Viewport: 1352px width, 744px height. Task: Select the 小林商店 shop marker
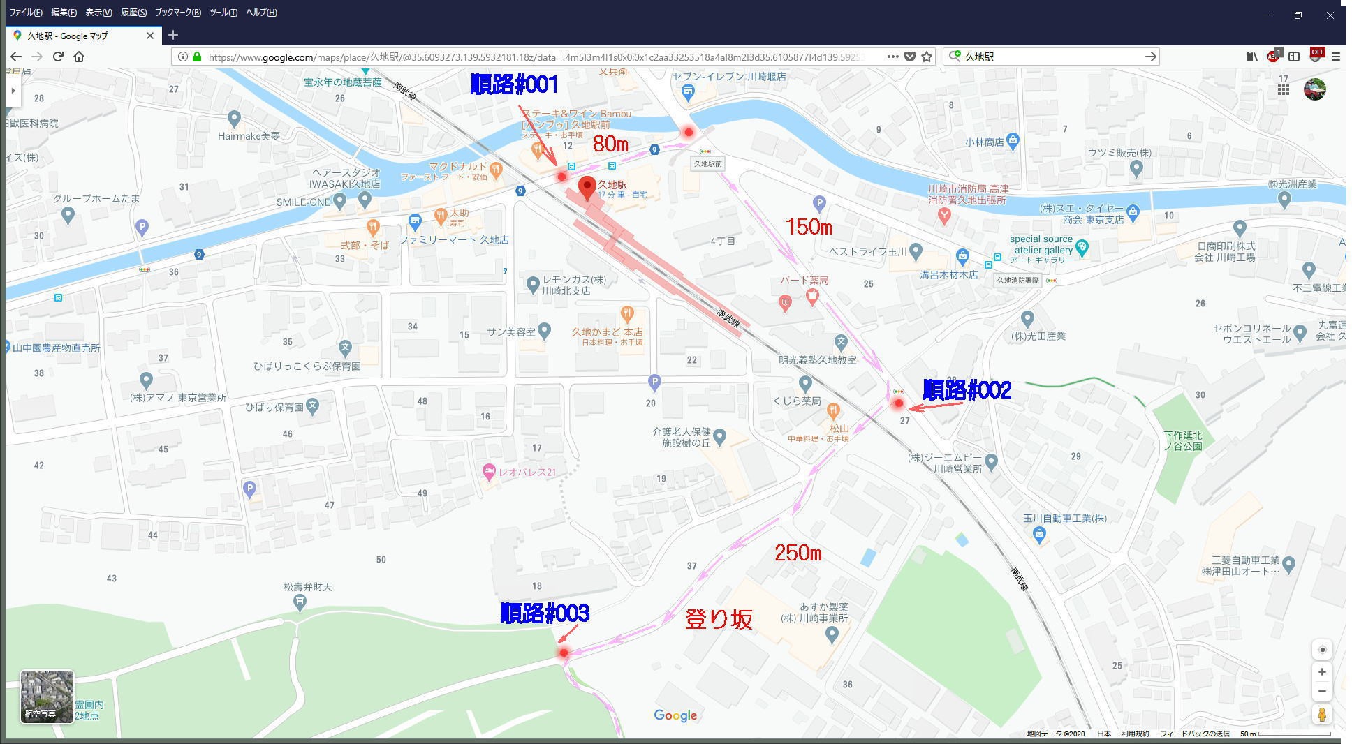click(1013, 140)
